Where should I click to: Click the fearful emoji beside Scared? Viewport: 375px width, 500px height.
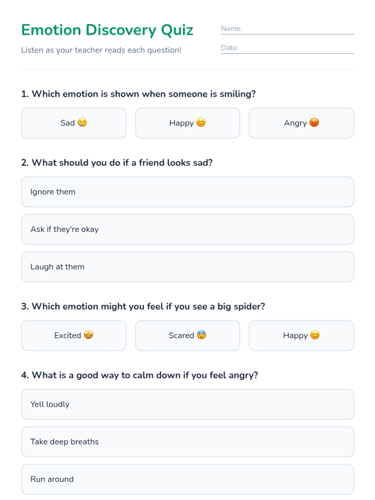[202, 335]
